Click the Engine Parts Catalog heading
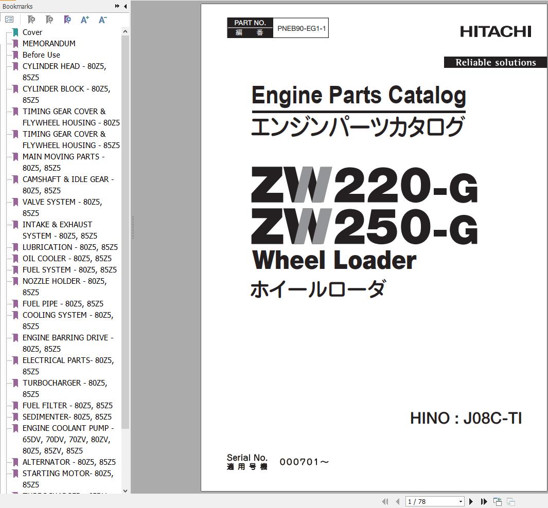This screenshot has height=508, width=548. pyautogui.click(x=359, y=95)
